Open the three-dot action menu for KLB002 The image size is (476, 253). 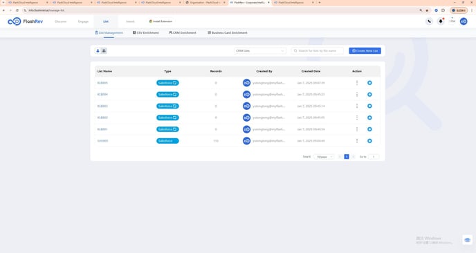[357, 118]
